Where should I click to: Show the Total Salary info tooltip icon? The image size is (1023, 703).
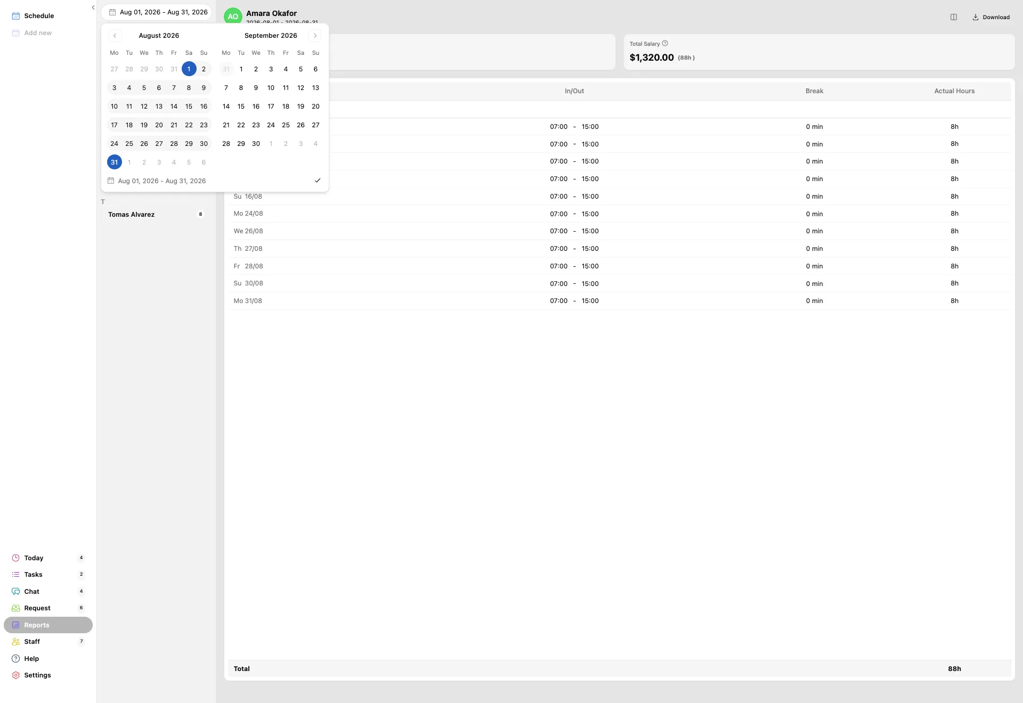(665, 44)
